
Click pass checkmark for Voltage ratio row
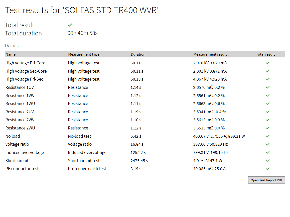(x=268, y=144)
